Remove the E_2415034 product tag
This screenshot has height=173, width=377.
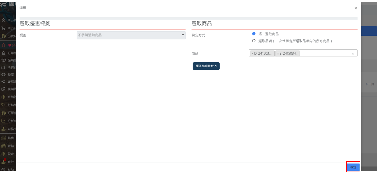tap(278, 53)
